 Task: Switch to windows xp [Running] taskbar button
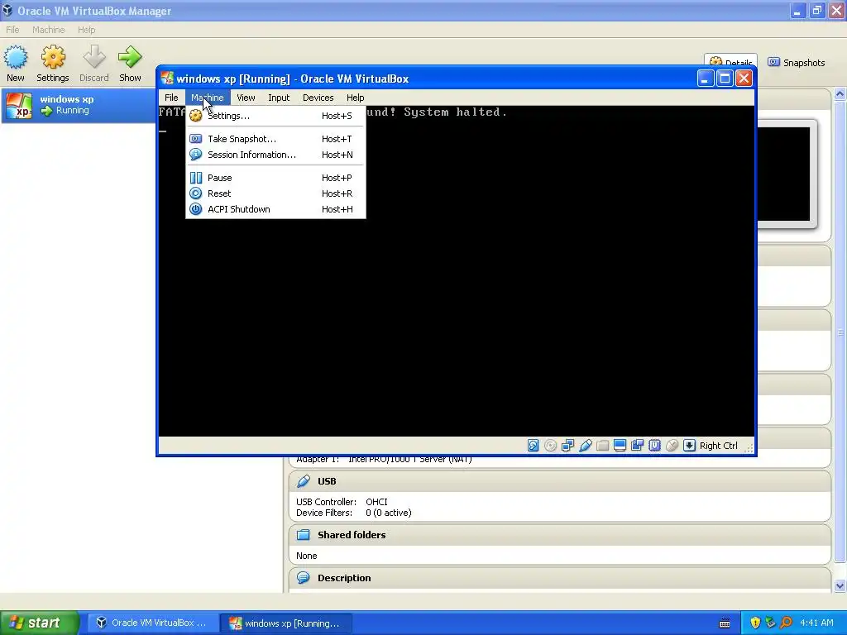click(x=286, y=623)
